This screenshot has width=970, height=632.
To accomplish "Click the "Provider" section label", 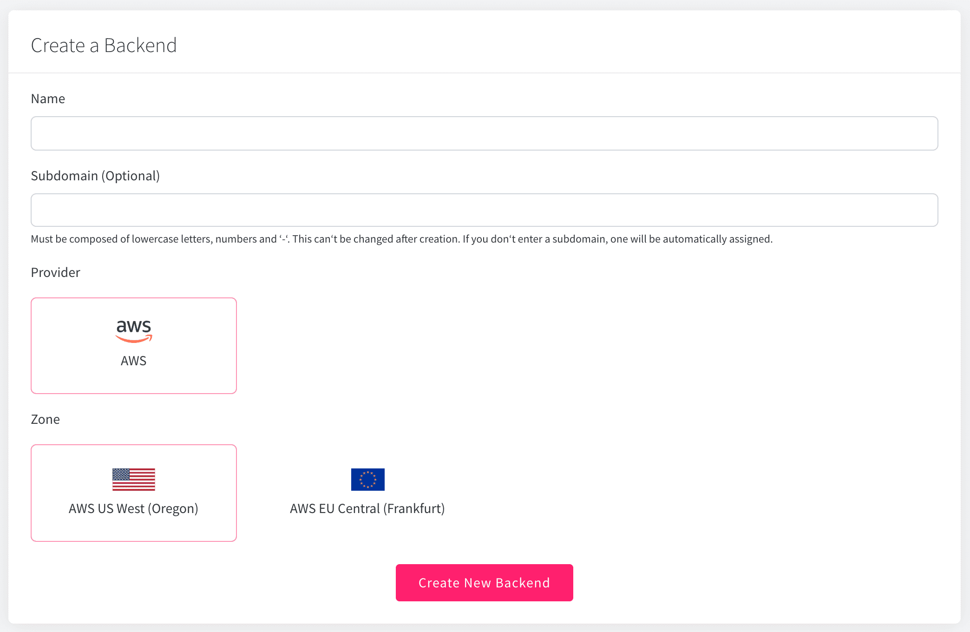I will 55,273.
